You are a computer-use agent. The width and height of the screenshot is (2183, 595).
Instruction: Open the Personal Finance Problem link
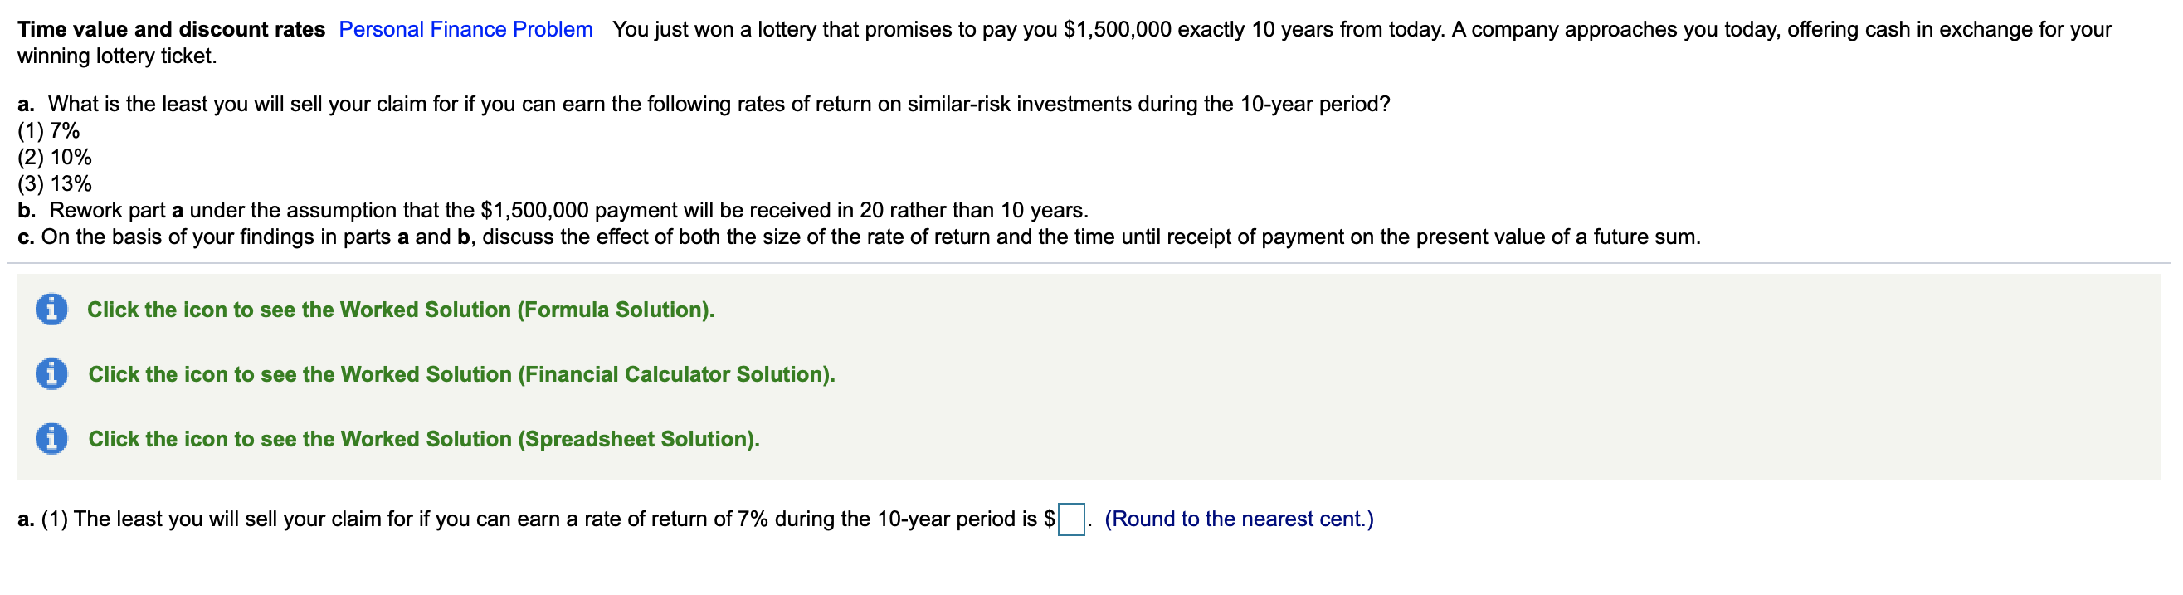pyautogui.click(x=465, y=29)
